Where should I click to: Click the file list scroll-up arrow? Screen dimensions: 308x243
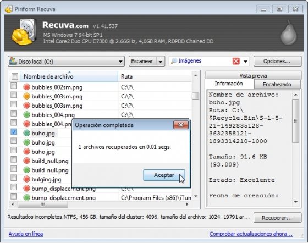196,75
